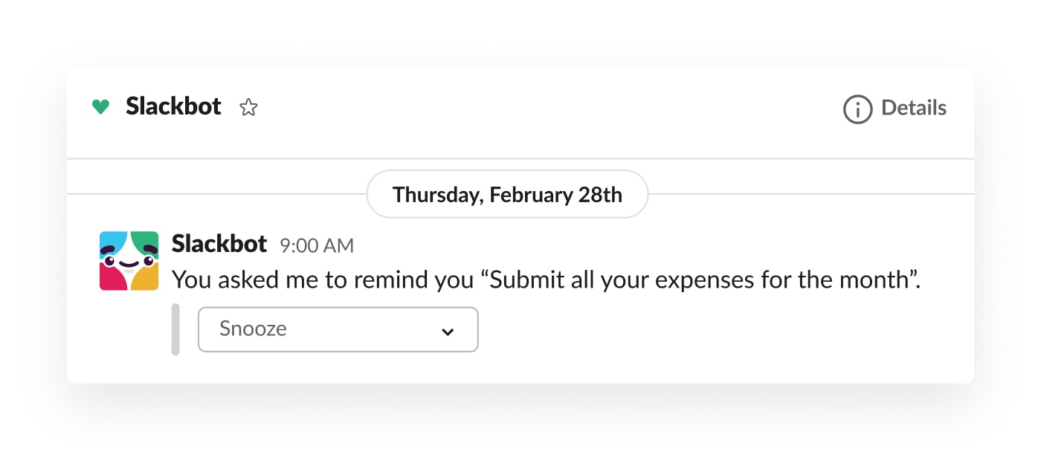This screenshot has height=449, width=1041.
Task: Click the green heart status icon
Action: tap(100, 107)
